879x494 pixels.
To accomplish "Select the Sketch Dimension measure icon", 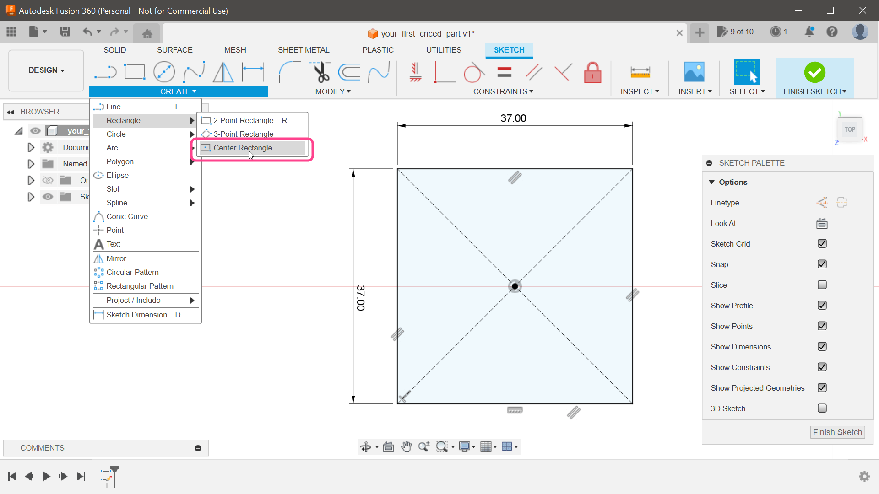I will point(640,72).
